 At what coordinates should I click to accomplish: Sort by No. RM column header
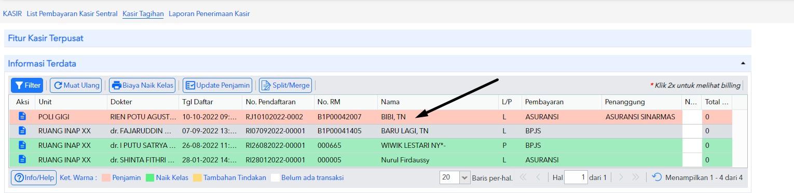click(346, 102)
